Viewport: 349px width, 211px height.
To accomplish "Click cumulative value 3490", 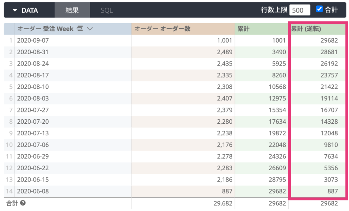I will pyautogui.click(x=279, y=52).
